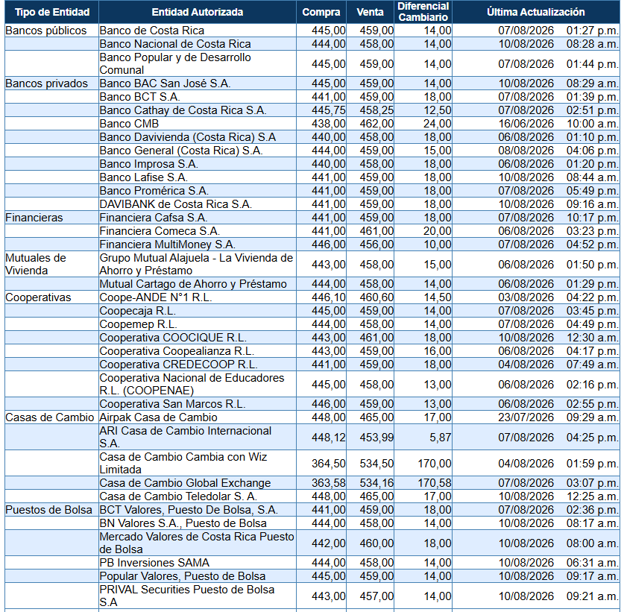624x612 pixels.
Task: Click Airpak Casa de Cambio entry
Action: coord(158,417)
